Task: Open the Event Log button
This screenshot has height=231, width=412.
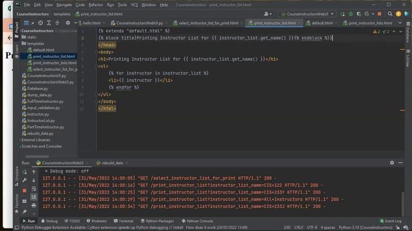Action: point(391,221)
